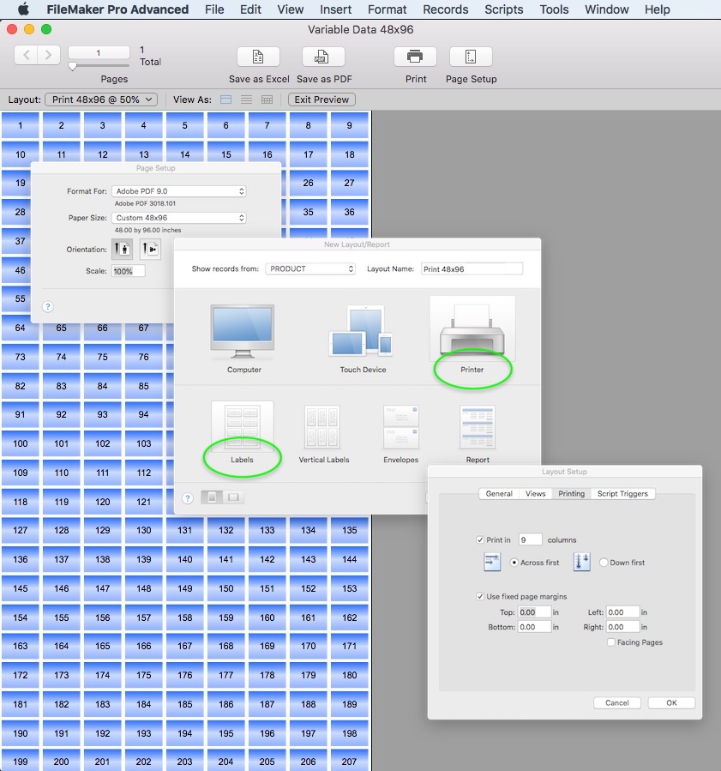721x771 pixels.
Task: Switch to the Printing tab
Action: (571, 494)
